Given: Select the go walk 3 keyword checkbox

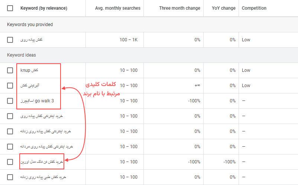Looking at the screenshot, I should [x=10, y=101].
